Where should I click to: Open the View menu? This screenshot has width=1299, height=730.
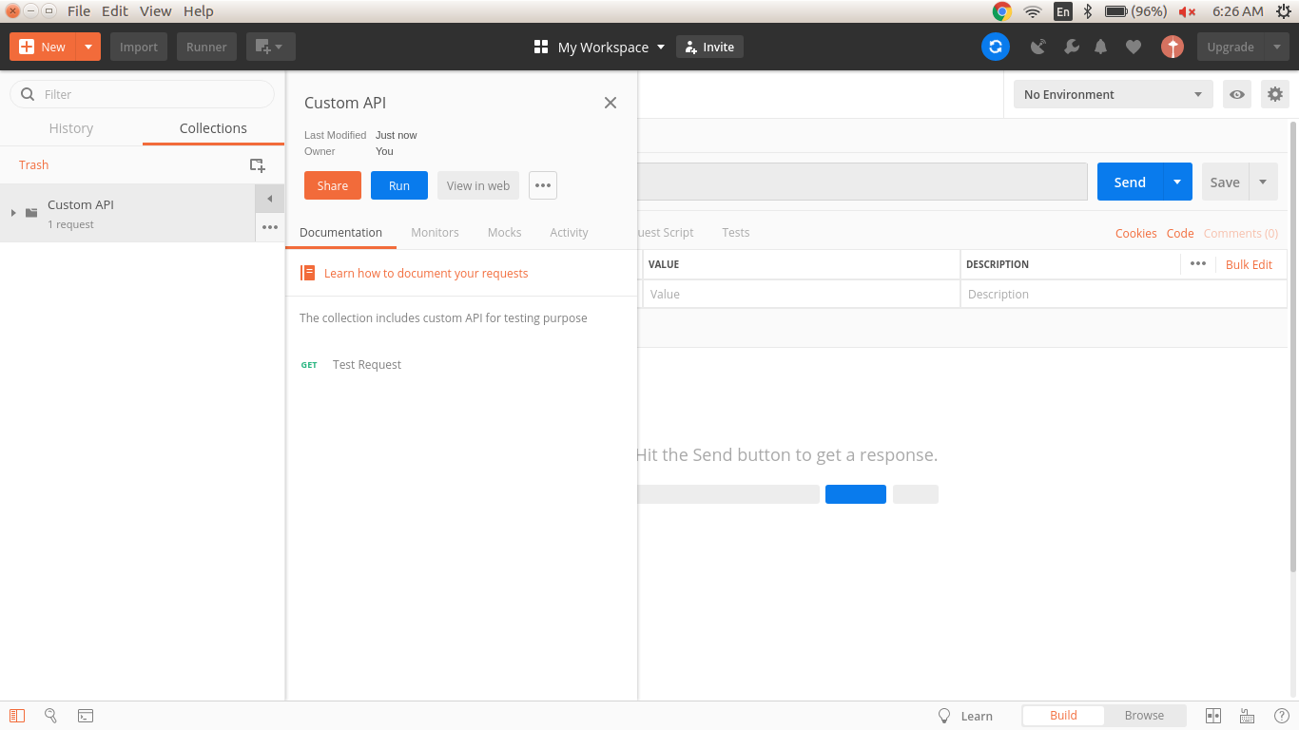[155, 10]
